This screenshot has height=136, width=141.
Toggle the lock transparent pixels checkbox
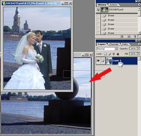point(105,54)
